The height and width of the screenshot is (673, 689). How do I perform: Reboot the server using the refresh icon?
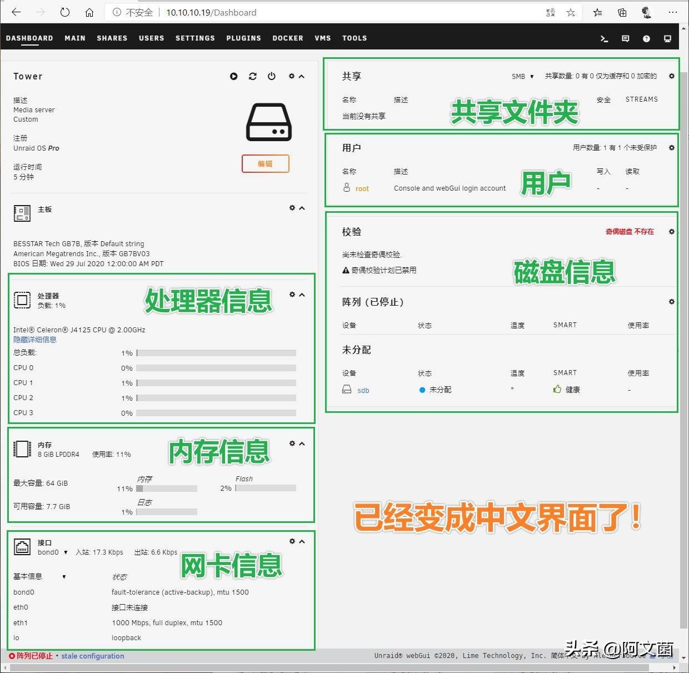[252, 76]
